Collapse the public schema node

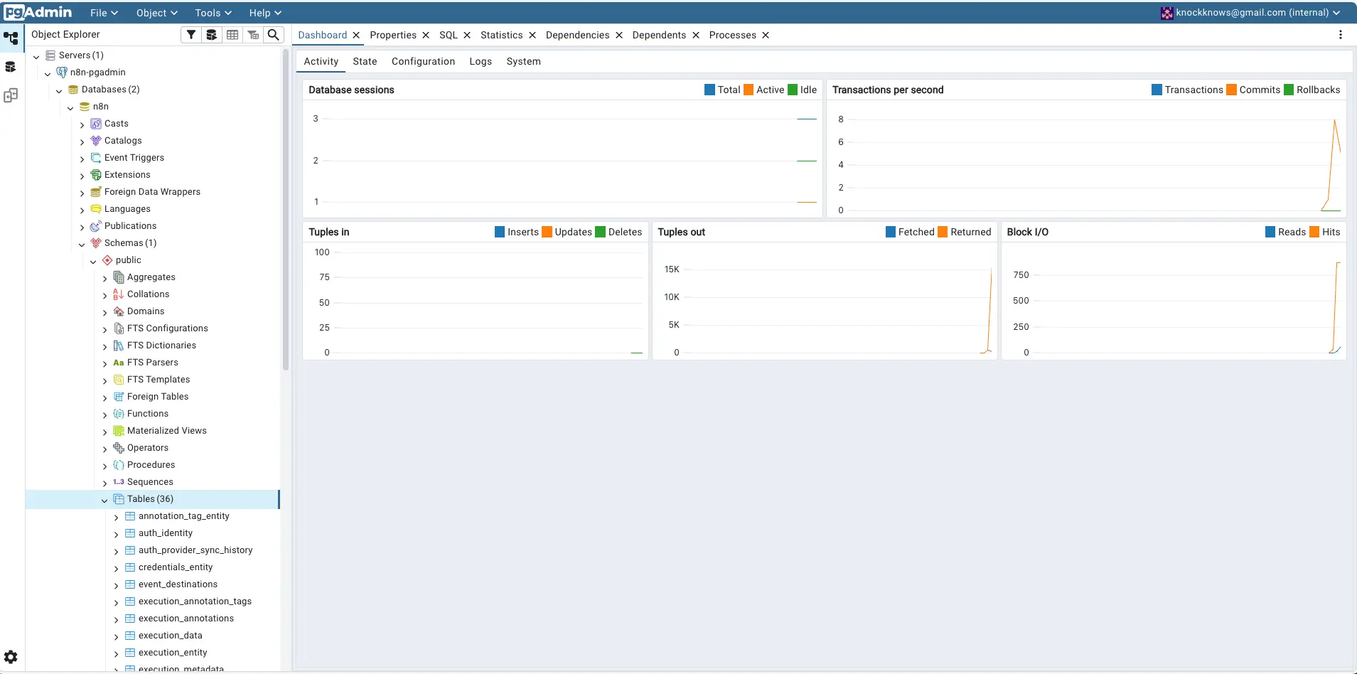tap(93, 260)
